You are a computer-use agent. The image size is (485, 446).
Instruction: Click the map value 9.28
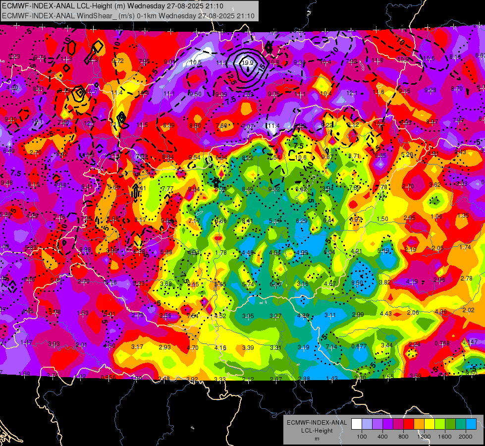[x=430, y=90]
